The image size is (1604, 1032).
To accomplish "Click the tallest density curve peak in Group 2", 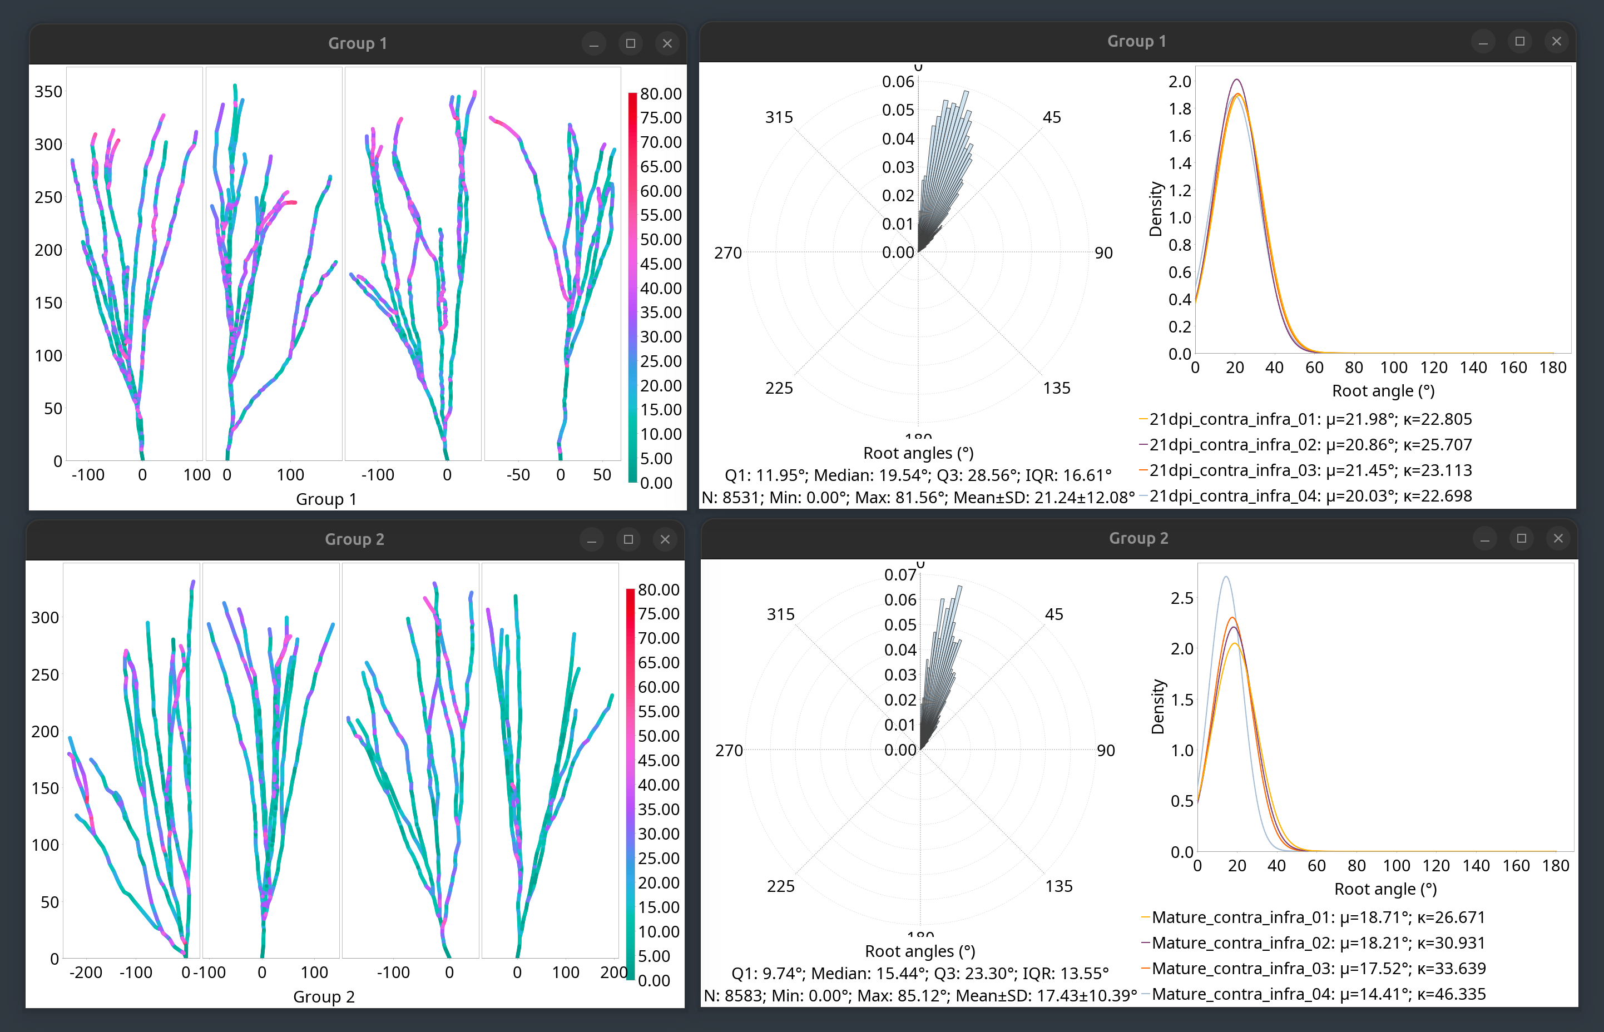I will click(x=1225, y=576).
